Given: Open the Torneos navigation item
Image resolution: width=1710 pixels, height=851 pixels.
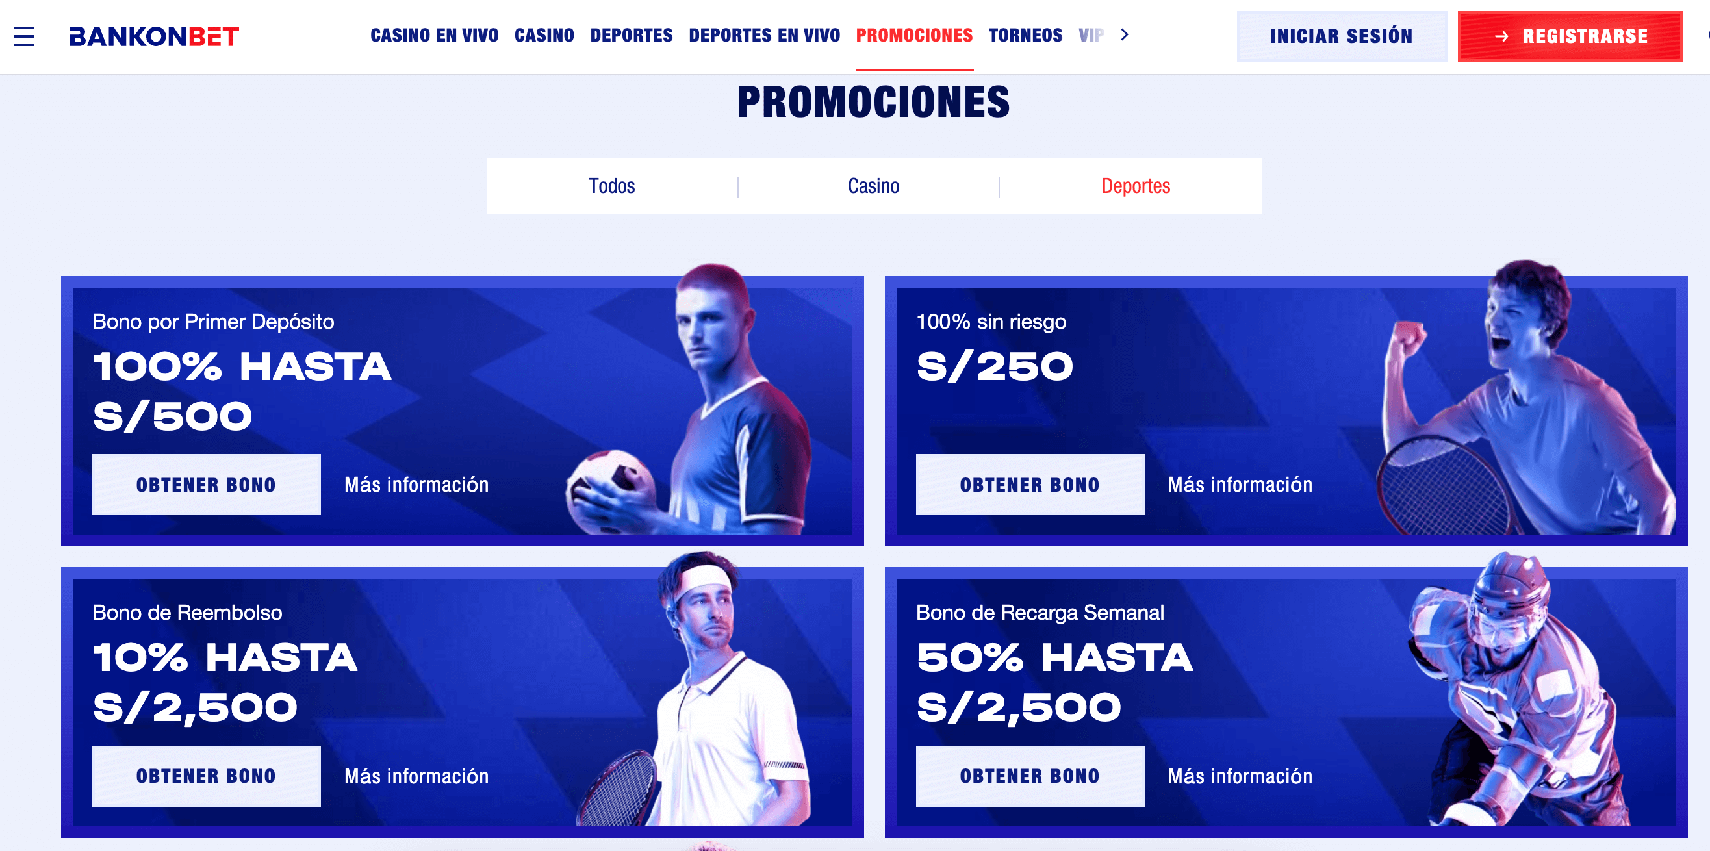Looking at the screenshot, I should click(1025, 35).
